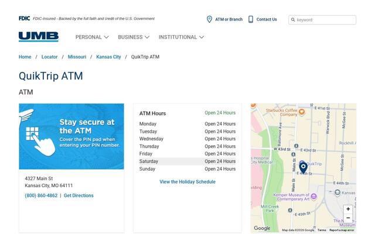This screenshot has width=375, height=234.
Task: Go to the Kansas City breadcrumb
Action: 108,57
